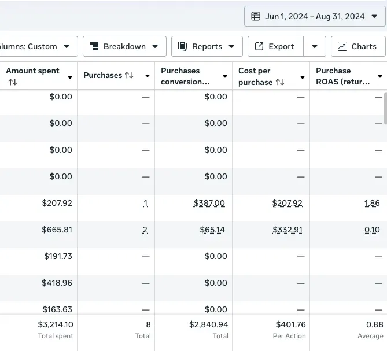The height and width of the screenshot is (351, 387).
Task: Click the $332.91 cost per purchase value
Action: point(287,230)
